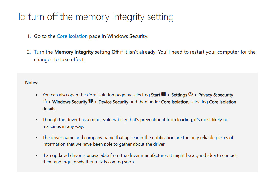The height and width of the screenshot is (182, 276).
Task: Open the blue Core isolation link
Action: click(x=72, y=36)
